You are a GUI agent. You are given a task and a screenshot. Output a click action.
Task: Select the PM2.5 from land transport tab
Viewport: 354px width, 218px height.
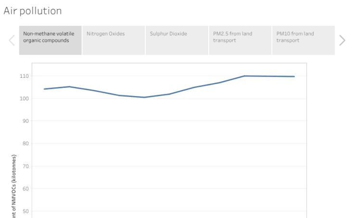(x=240, y=40)
